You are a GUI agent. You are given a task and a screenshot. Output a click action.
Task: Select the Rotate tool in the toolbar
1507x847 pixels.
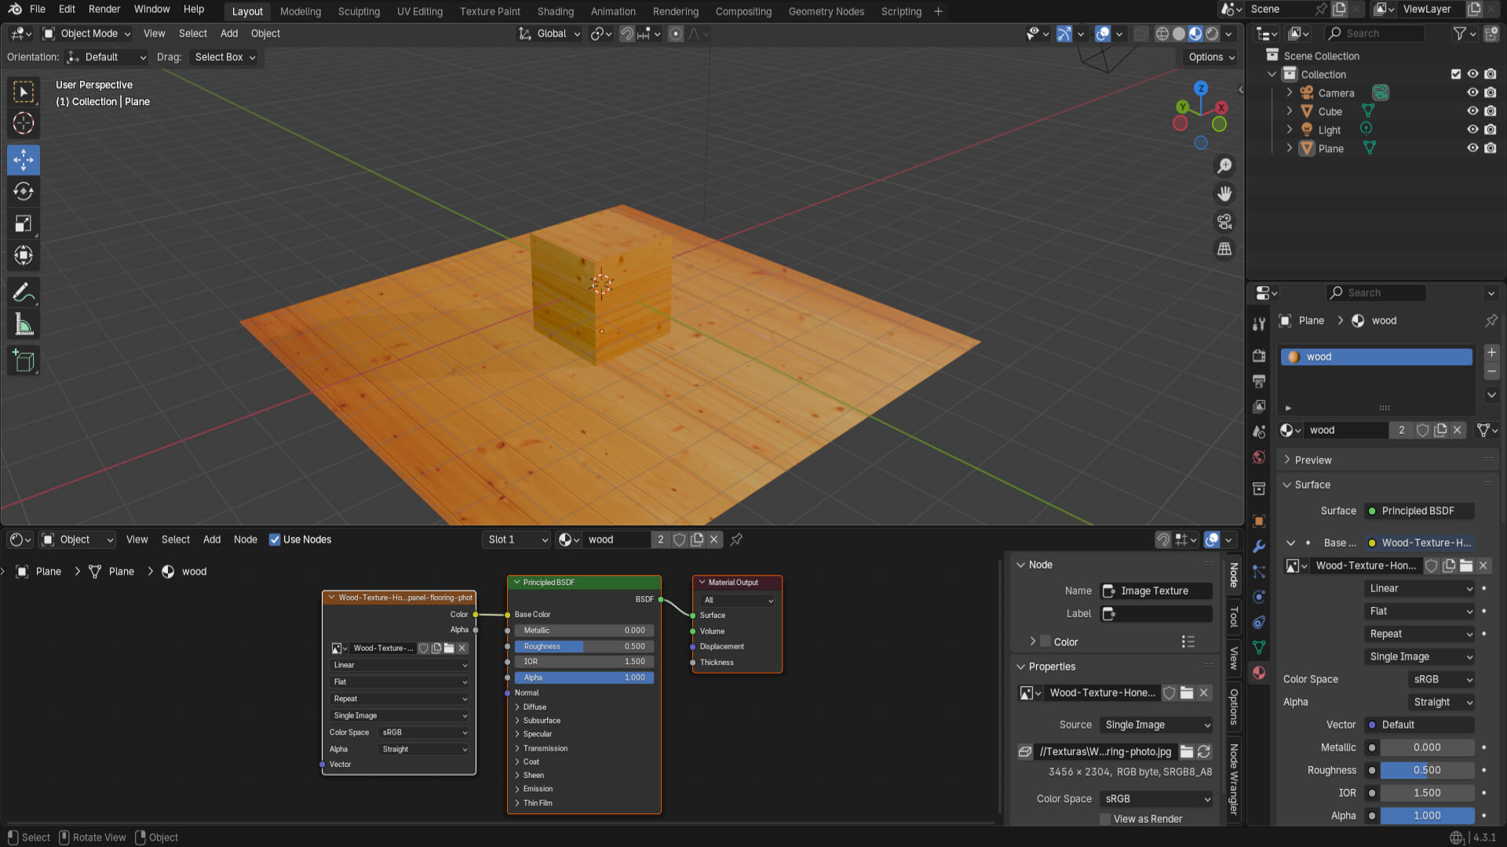24,191
